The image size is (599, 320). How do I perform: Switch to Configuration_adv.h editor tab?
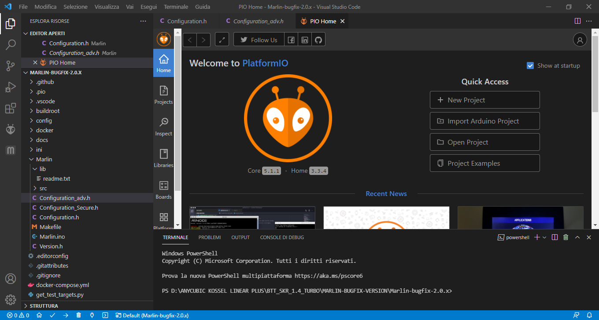[257, 21]
